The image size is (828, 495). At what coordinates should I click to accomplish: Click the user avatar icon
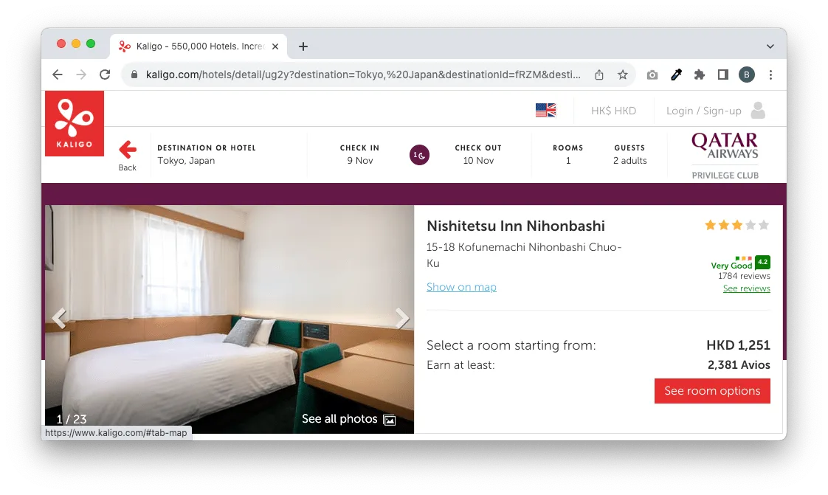[758, 111]
